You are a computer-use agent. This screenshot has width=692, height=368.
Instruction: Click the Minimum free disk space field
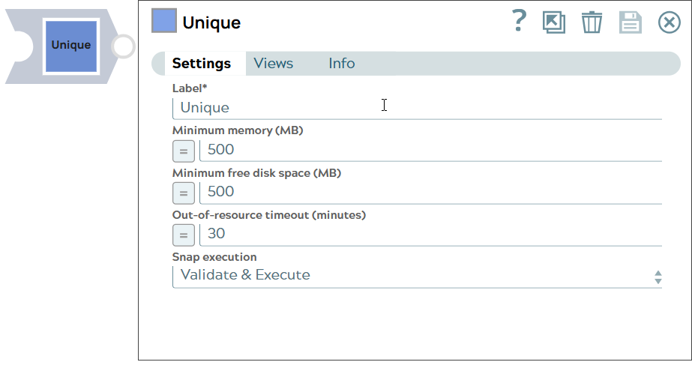click(430, 192)
